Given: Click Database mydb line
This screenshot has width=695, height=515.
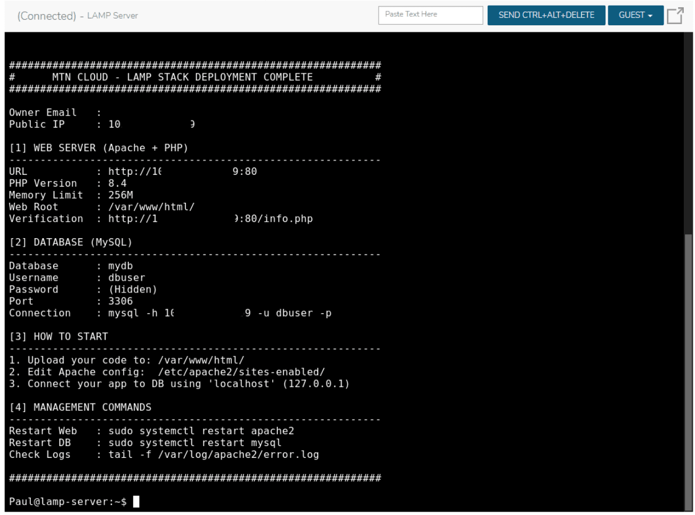Looking at the screenshot, I should click(x=71, y=266).
